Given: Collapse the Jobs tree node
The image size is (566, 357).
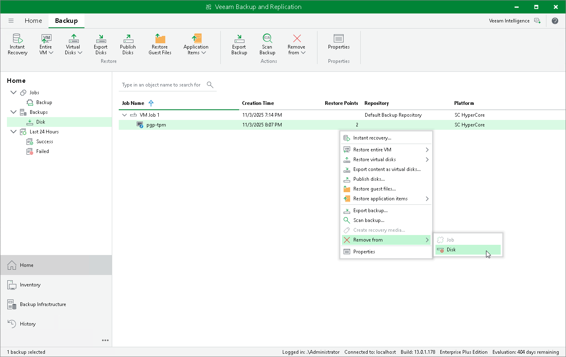Looking at the screenshot, I should click(x=13, y=93).
